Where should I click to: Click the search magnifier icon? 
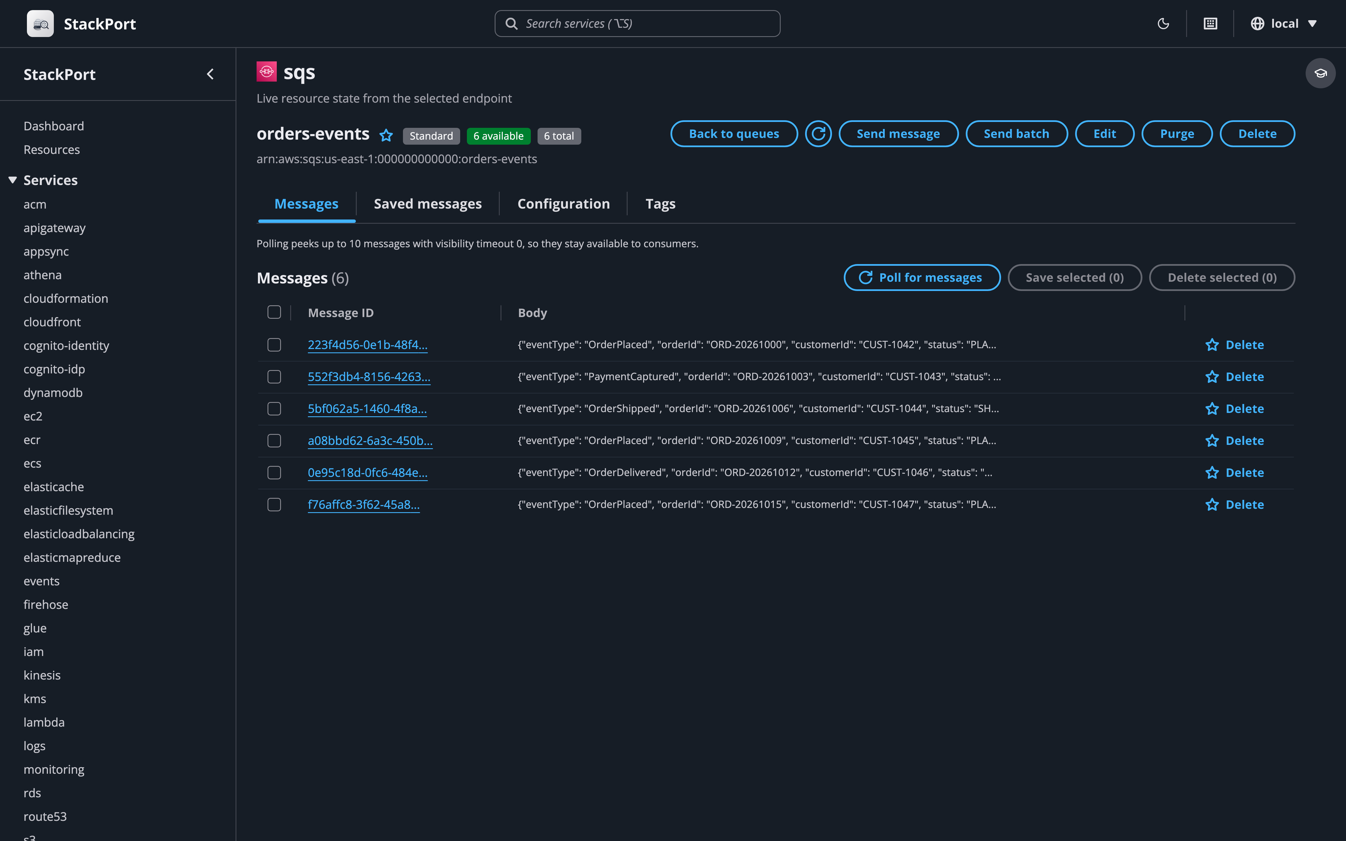(x=511, y=23)
